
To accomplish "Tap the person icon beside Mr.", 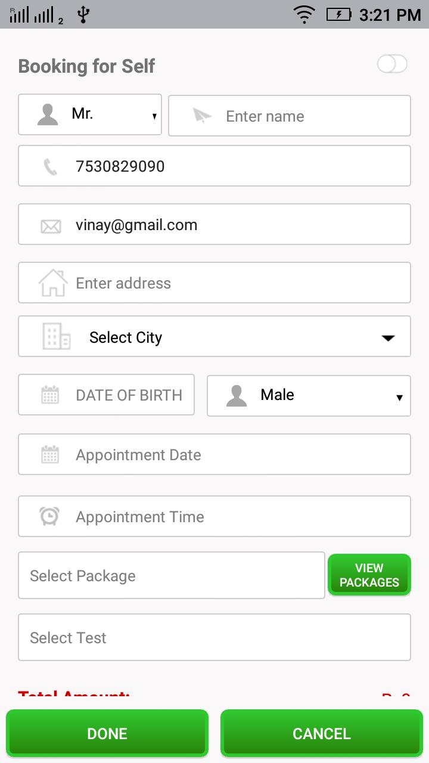I will click(x=48, y=114).
